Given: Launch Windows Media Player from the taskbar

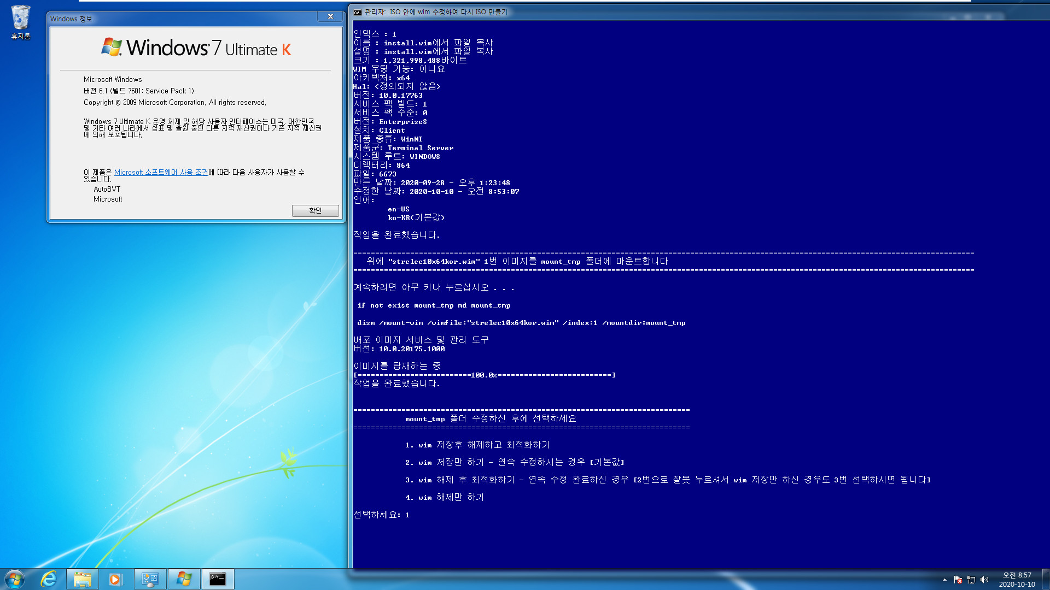Looking at the screenshot, I should (115, 579).
